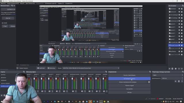The width and height of the screenshot is (184, 103).
Task: Toggle the lock on донат 3 source
Action: point(182,33)
